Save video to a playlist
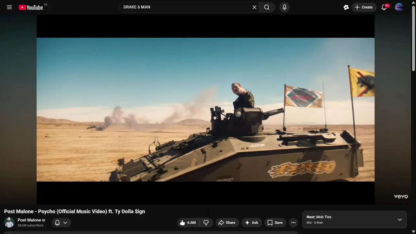 (275, 223)
